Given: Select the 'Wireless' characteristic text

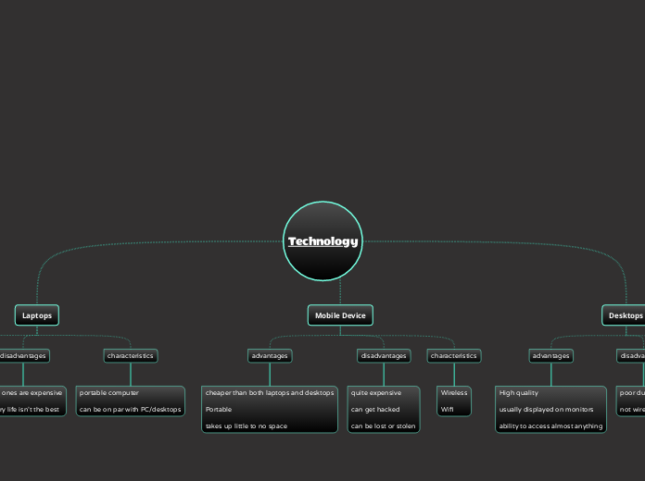Looking at the screenshot, I should (454, 393).
